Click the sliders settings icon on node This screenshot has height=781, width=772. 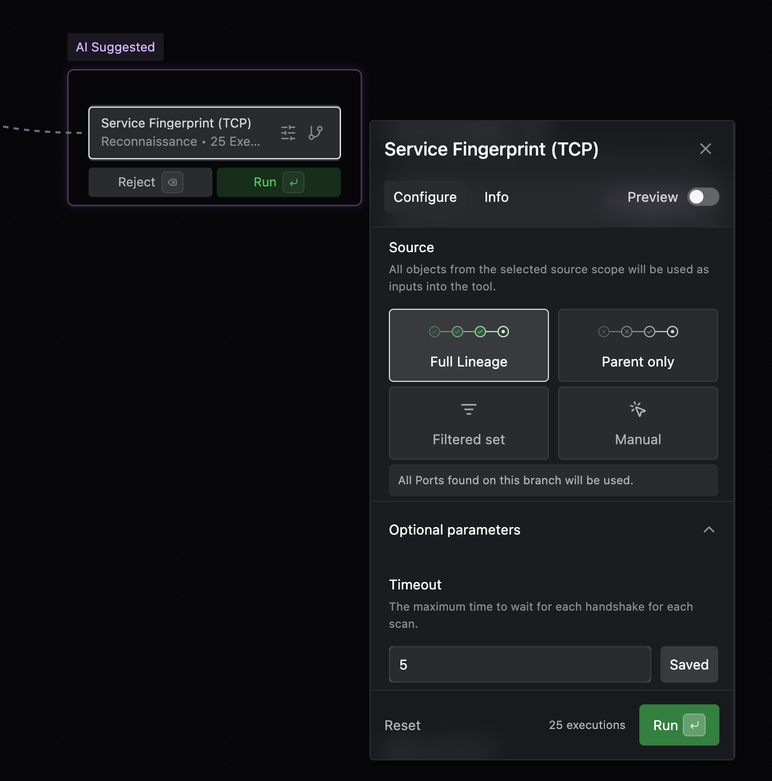click(x=288, y=133)
